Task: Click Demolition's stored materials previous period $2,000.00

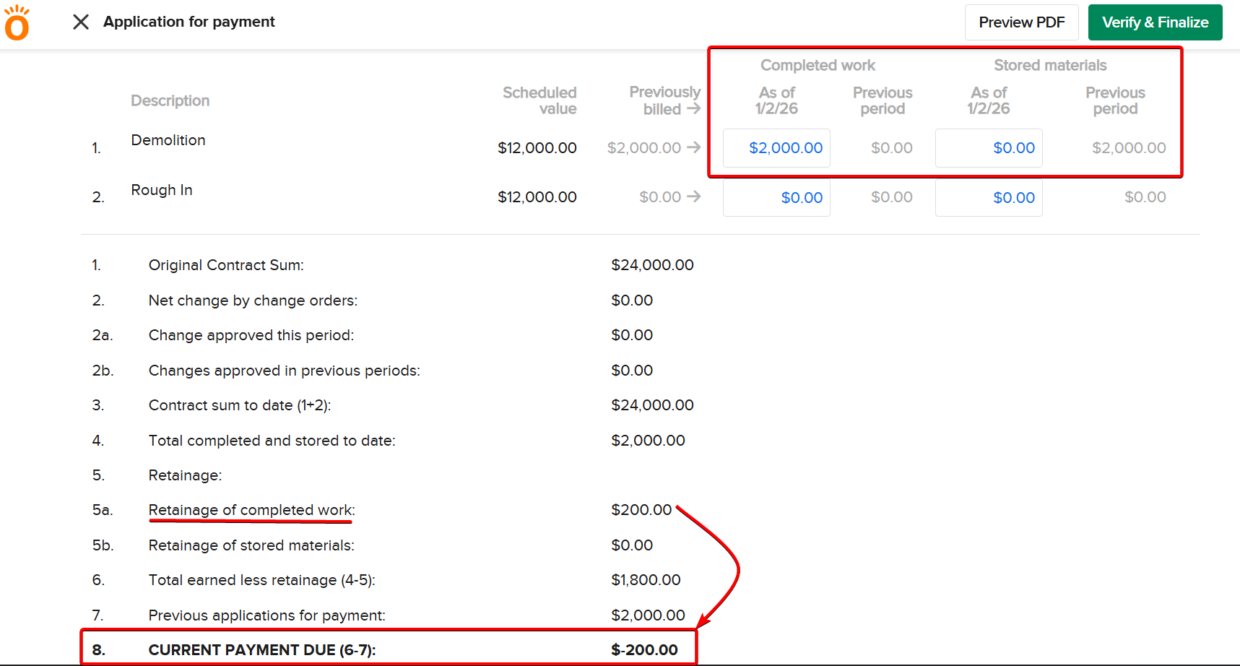Action: 1129,148
